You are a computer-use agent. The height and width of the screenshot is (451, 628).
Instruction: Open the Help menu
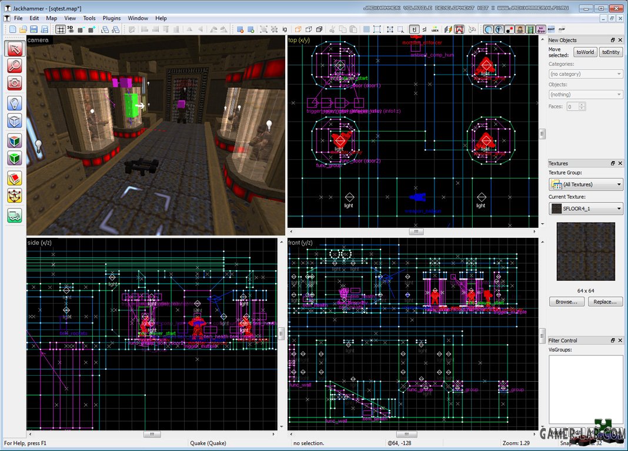click(x=161, y=18)
